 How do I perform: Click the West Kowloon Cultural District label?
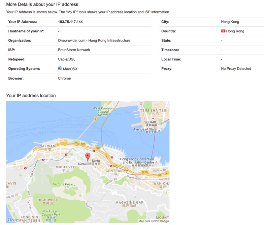click(x=103, y=111)
